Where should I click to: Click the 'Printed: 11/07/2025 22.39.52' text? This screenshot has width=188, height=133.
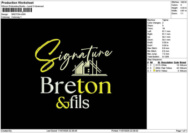coord(125,131)
